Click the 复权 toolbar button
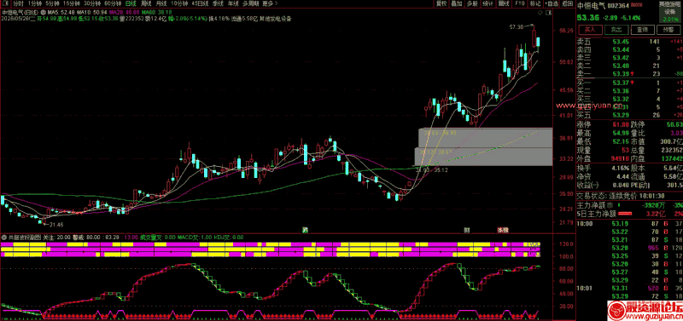Screen dimensions: 683x321 441,4
